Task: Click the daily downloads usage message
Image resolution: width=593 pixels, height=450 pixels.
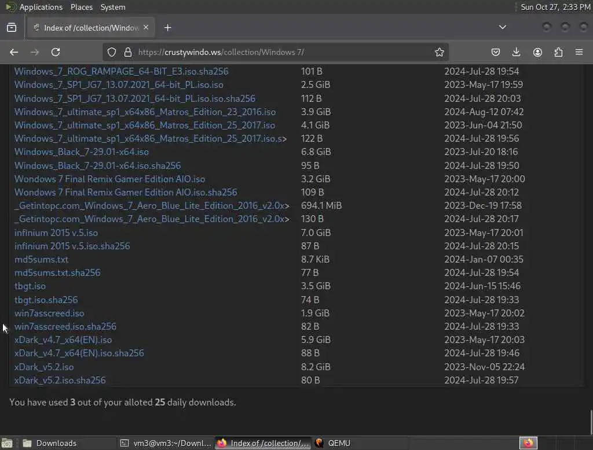Action: coord(123,403)
